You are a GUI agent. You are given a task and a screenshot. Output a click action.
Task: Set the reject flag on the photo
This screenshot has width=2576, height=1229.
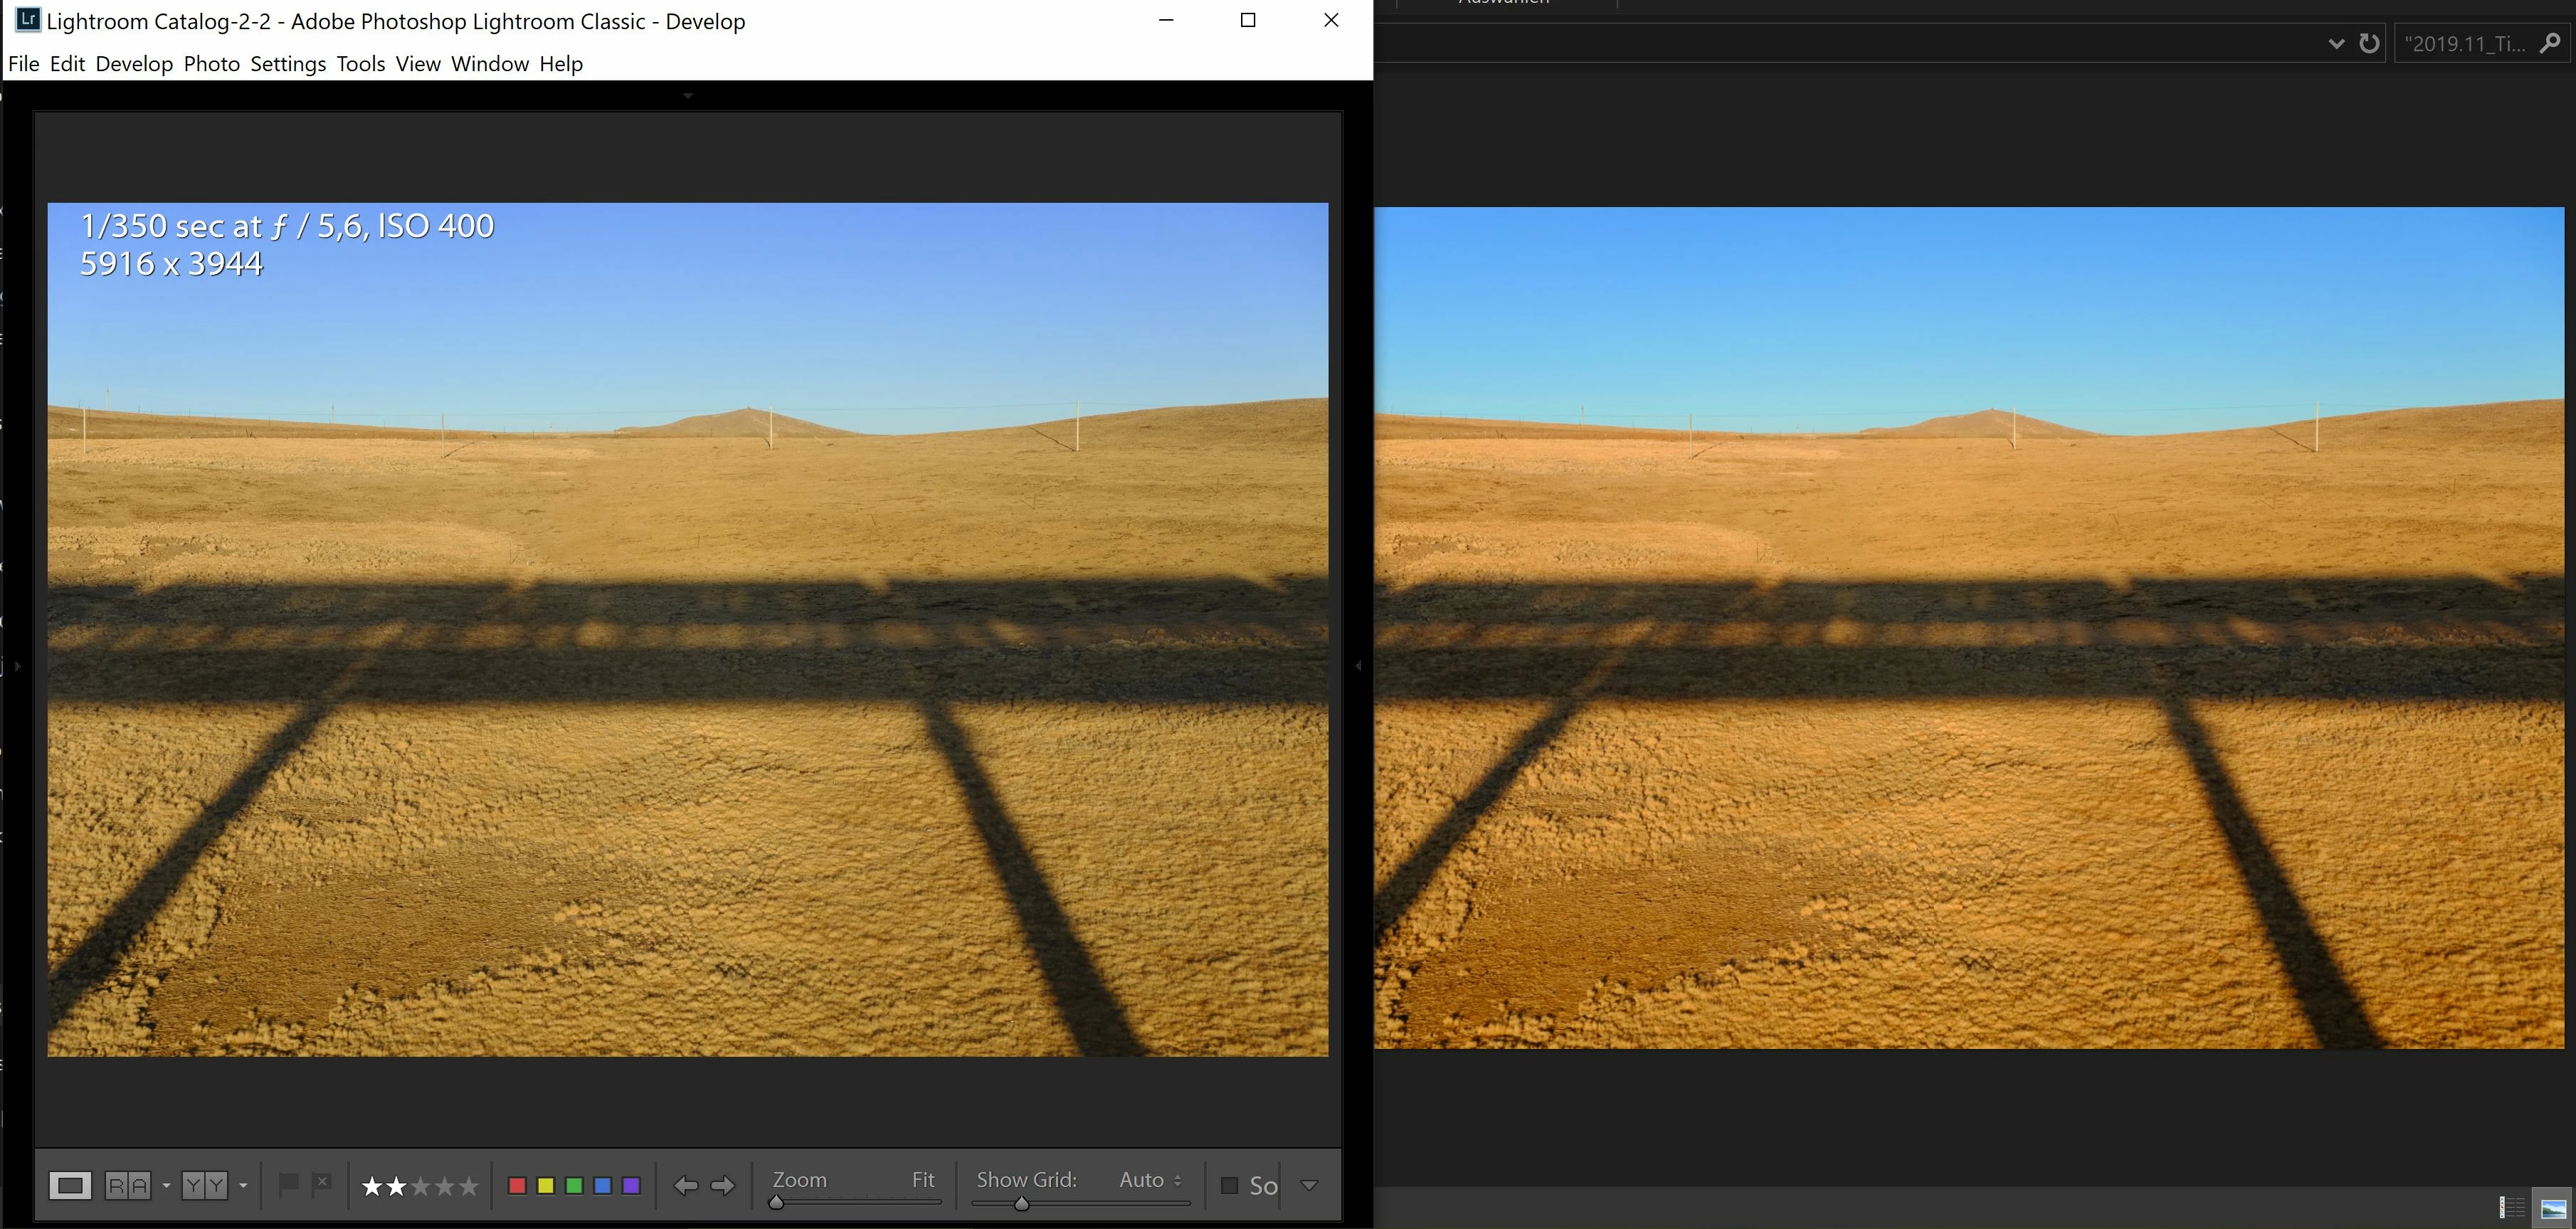(322, 1185)
